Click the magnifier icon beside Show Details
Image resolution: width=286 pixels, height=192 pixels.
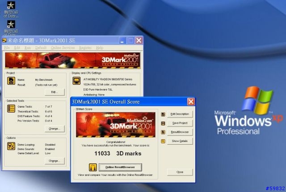tap(163, 141)
